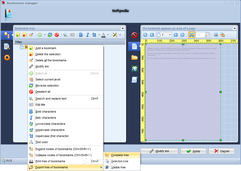
Task: Choose Print tree of bookmarks
Action: coord(66,161)
